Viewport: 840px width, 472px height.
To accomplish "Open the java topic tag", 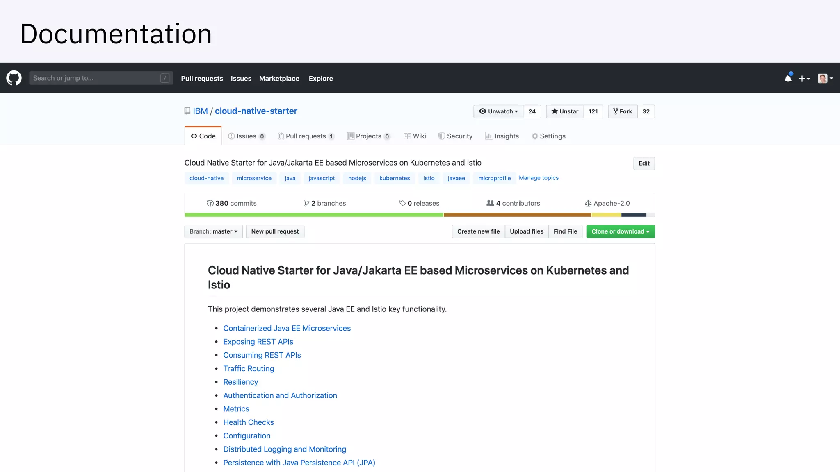I will [x=290, y=178].
